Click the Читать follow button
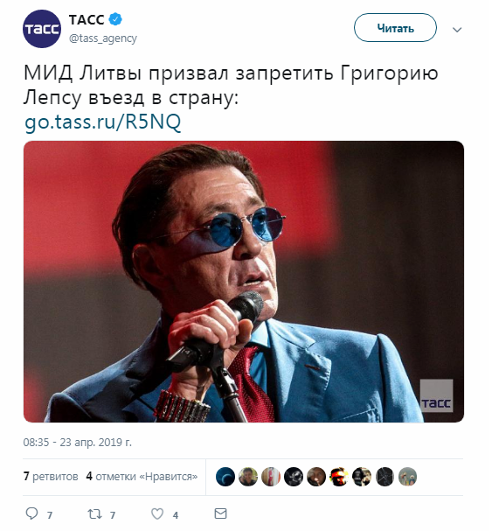This screenshot has height=531, width=492. 395,28
